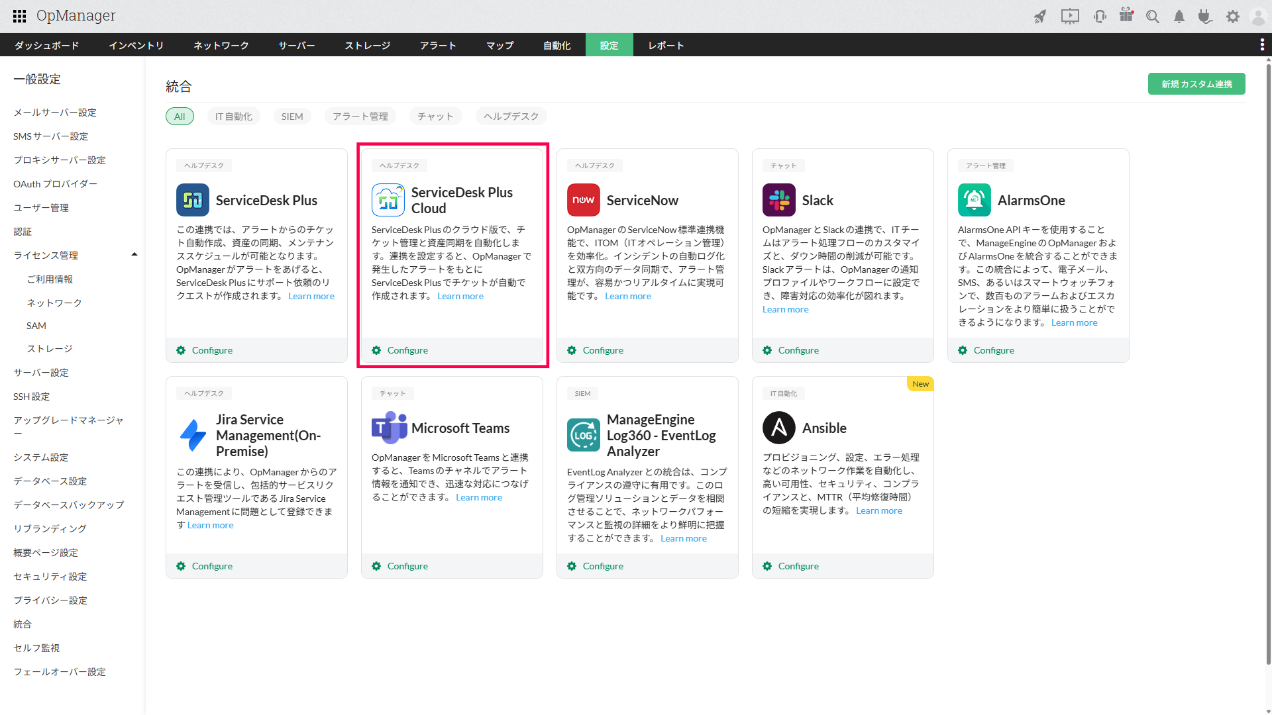Open the gift box icon in header
The height and width of the screenshot is (715, 1272).
pos(1126,15)
